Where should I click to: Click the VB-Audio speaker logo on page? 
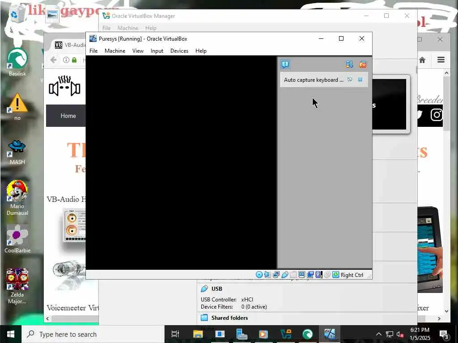[x=64, y=86]
